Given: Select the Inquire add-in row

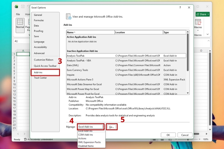Looking at the screenshot, I should (x=126, y=75).
